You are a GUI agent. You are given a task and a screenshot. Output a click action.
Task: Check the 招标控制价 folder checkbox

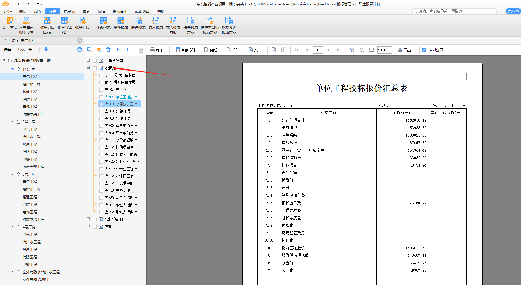click(x=95, y=219)
